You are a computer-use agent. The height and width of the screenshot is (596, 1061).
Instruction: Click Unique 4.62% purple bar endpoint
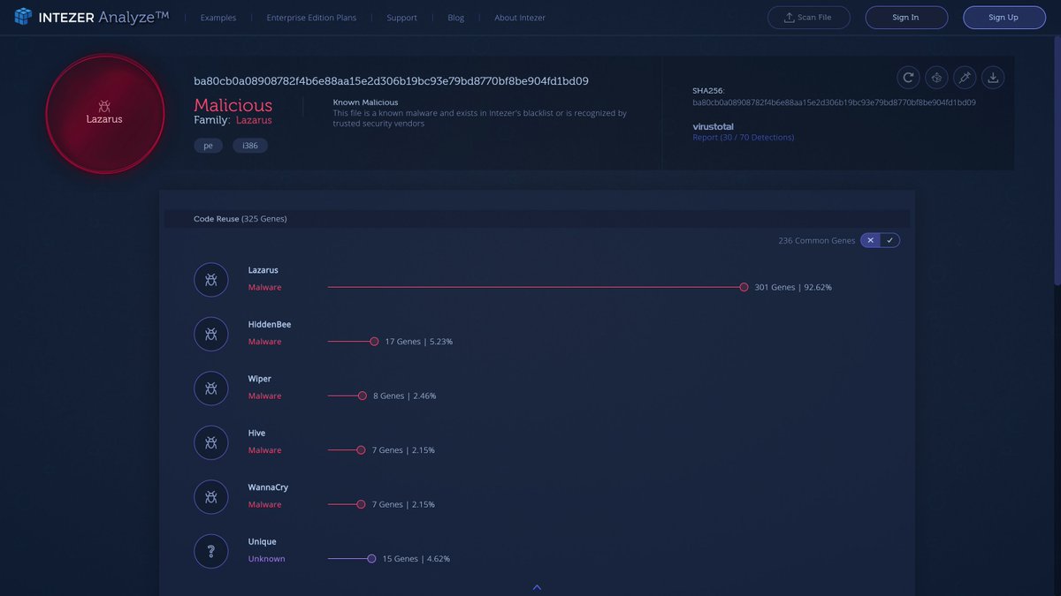pos(371,558)
